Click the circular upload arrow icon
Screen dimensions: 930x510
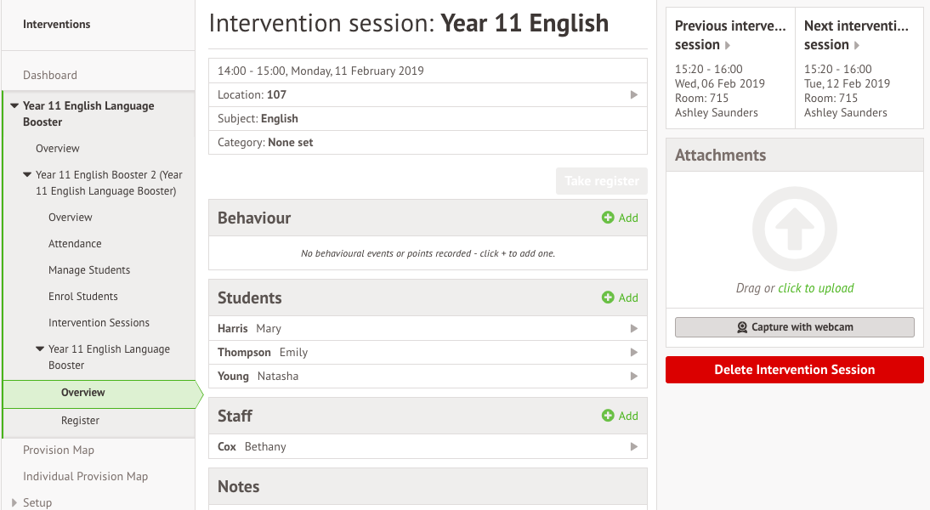point(795,229)
